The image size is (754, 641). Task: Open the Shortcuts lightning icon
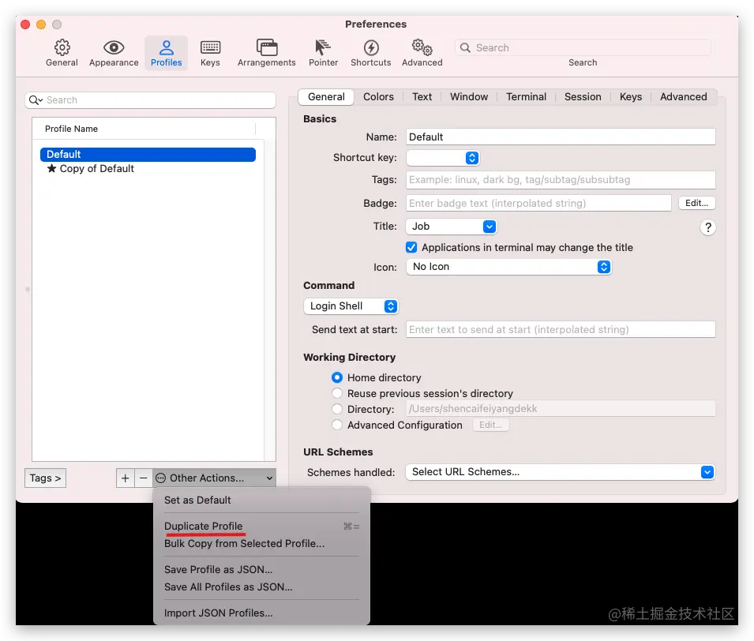pyautogui.click(x=371, y=47)
